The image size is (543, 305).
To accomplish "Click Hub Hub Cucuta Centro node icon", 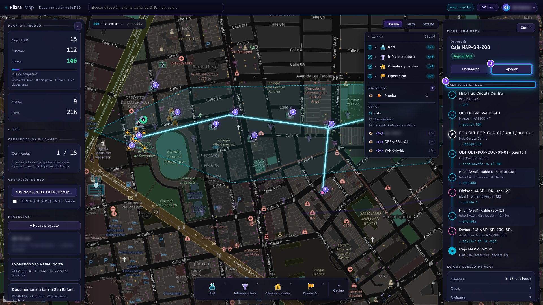I will pyautogui.click(x=452, y=95).
